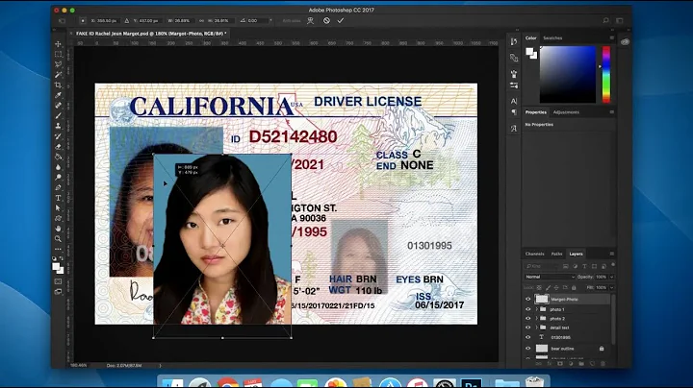Select the Crop tool
This screenshot has height=388, width=693.
click(58, 85)
